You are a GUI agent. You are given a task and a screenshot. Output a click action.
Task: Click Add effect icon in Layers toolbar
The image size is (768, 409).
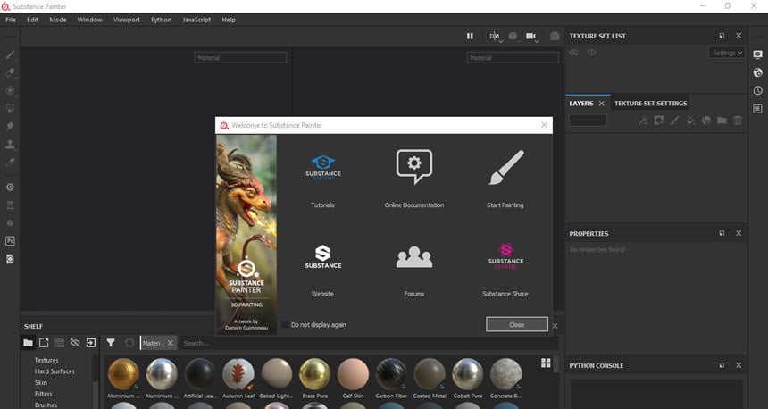pos(643,121)
